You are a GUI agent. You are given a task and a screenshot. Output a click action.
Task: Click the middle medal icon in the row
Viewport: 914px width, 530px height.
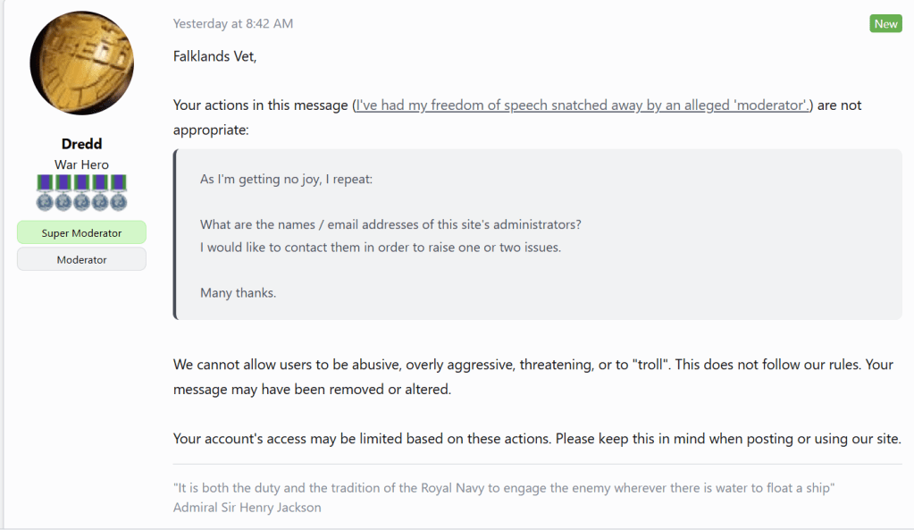click(x=81, y=192)
